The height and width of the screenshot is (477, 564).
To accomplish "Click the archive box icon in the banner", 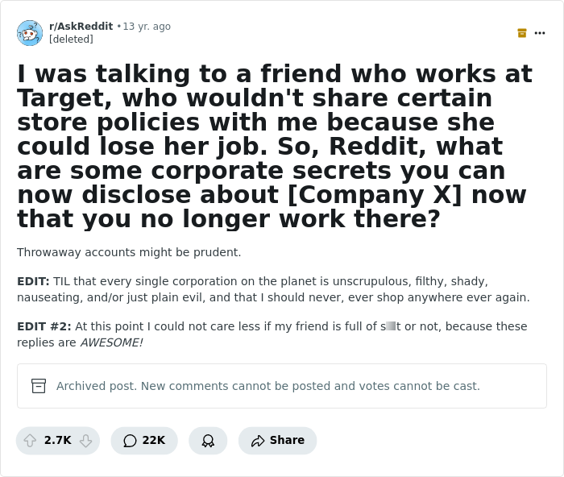I will pyautogui.click(x=39, y=386).
